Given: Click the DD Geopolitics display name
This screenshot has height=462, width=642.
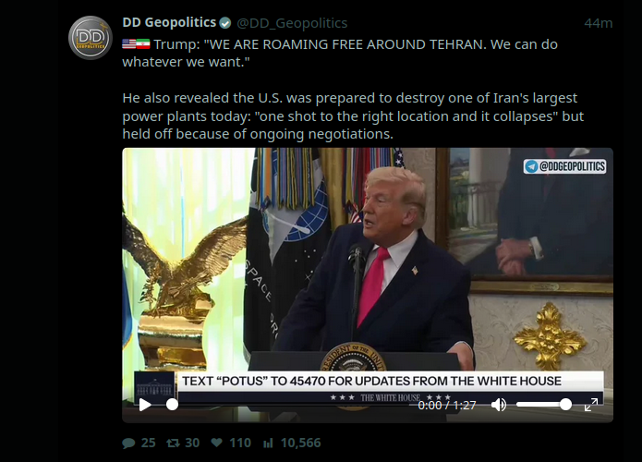Looking at the screenshot, I should point(169,22).
